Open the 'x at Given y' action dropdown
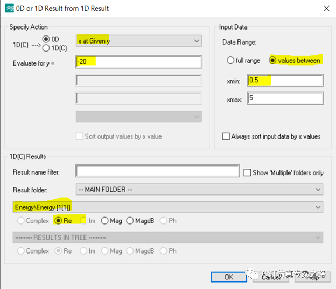Screen dimensions: 336x289 [x=138, y=41]
